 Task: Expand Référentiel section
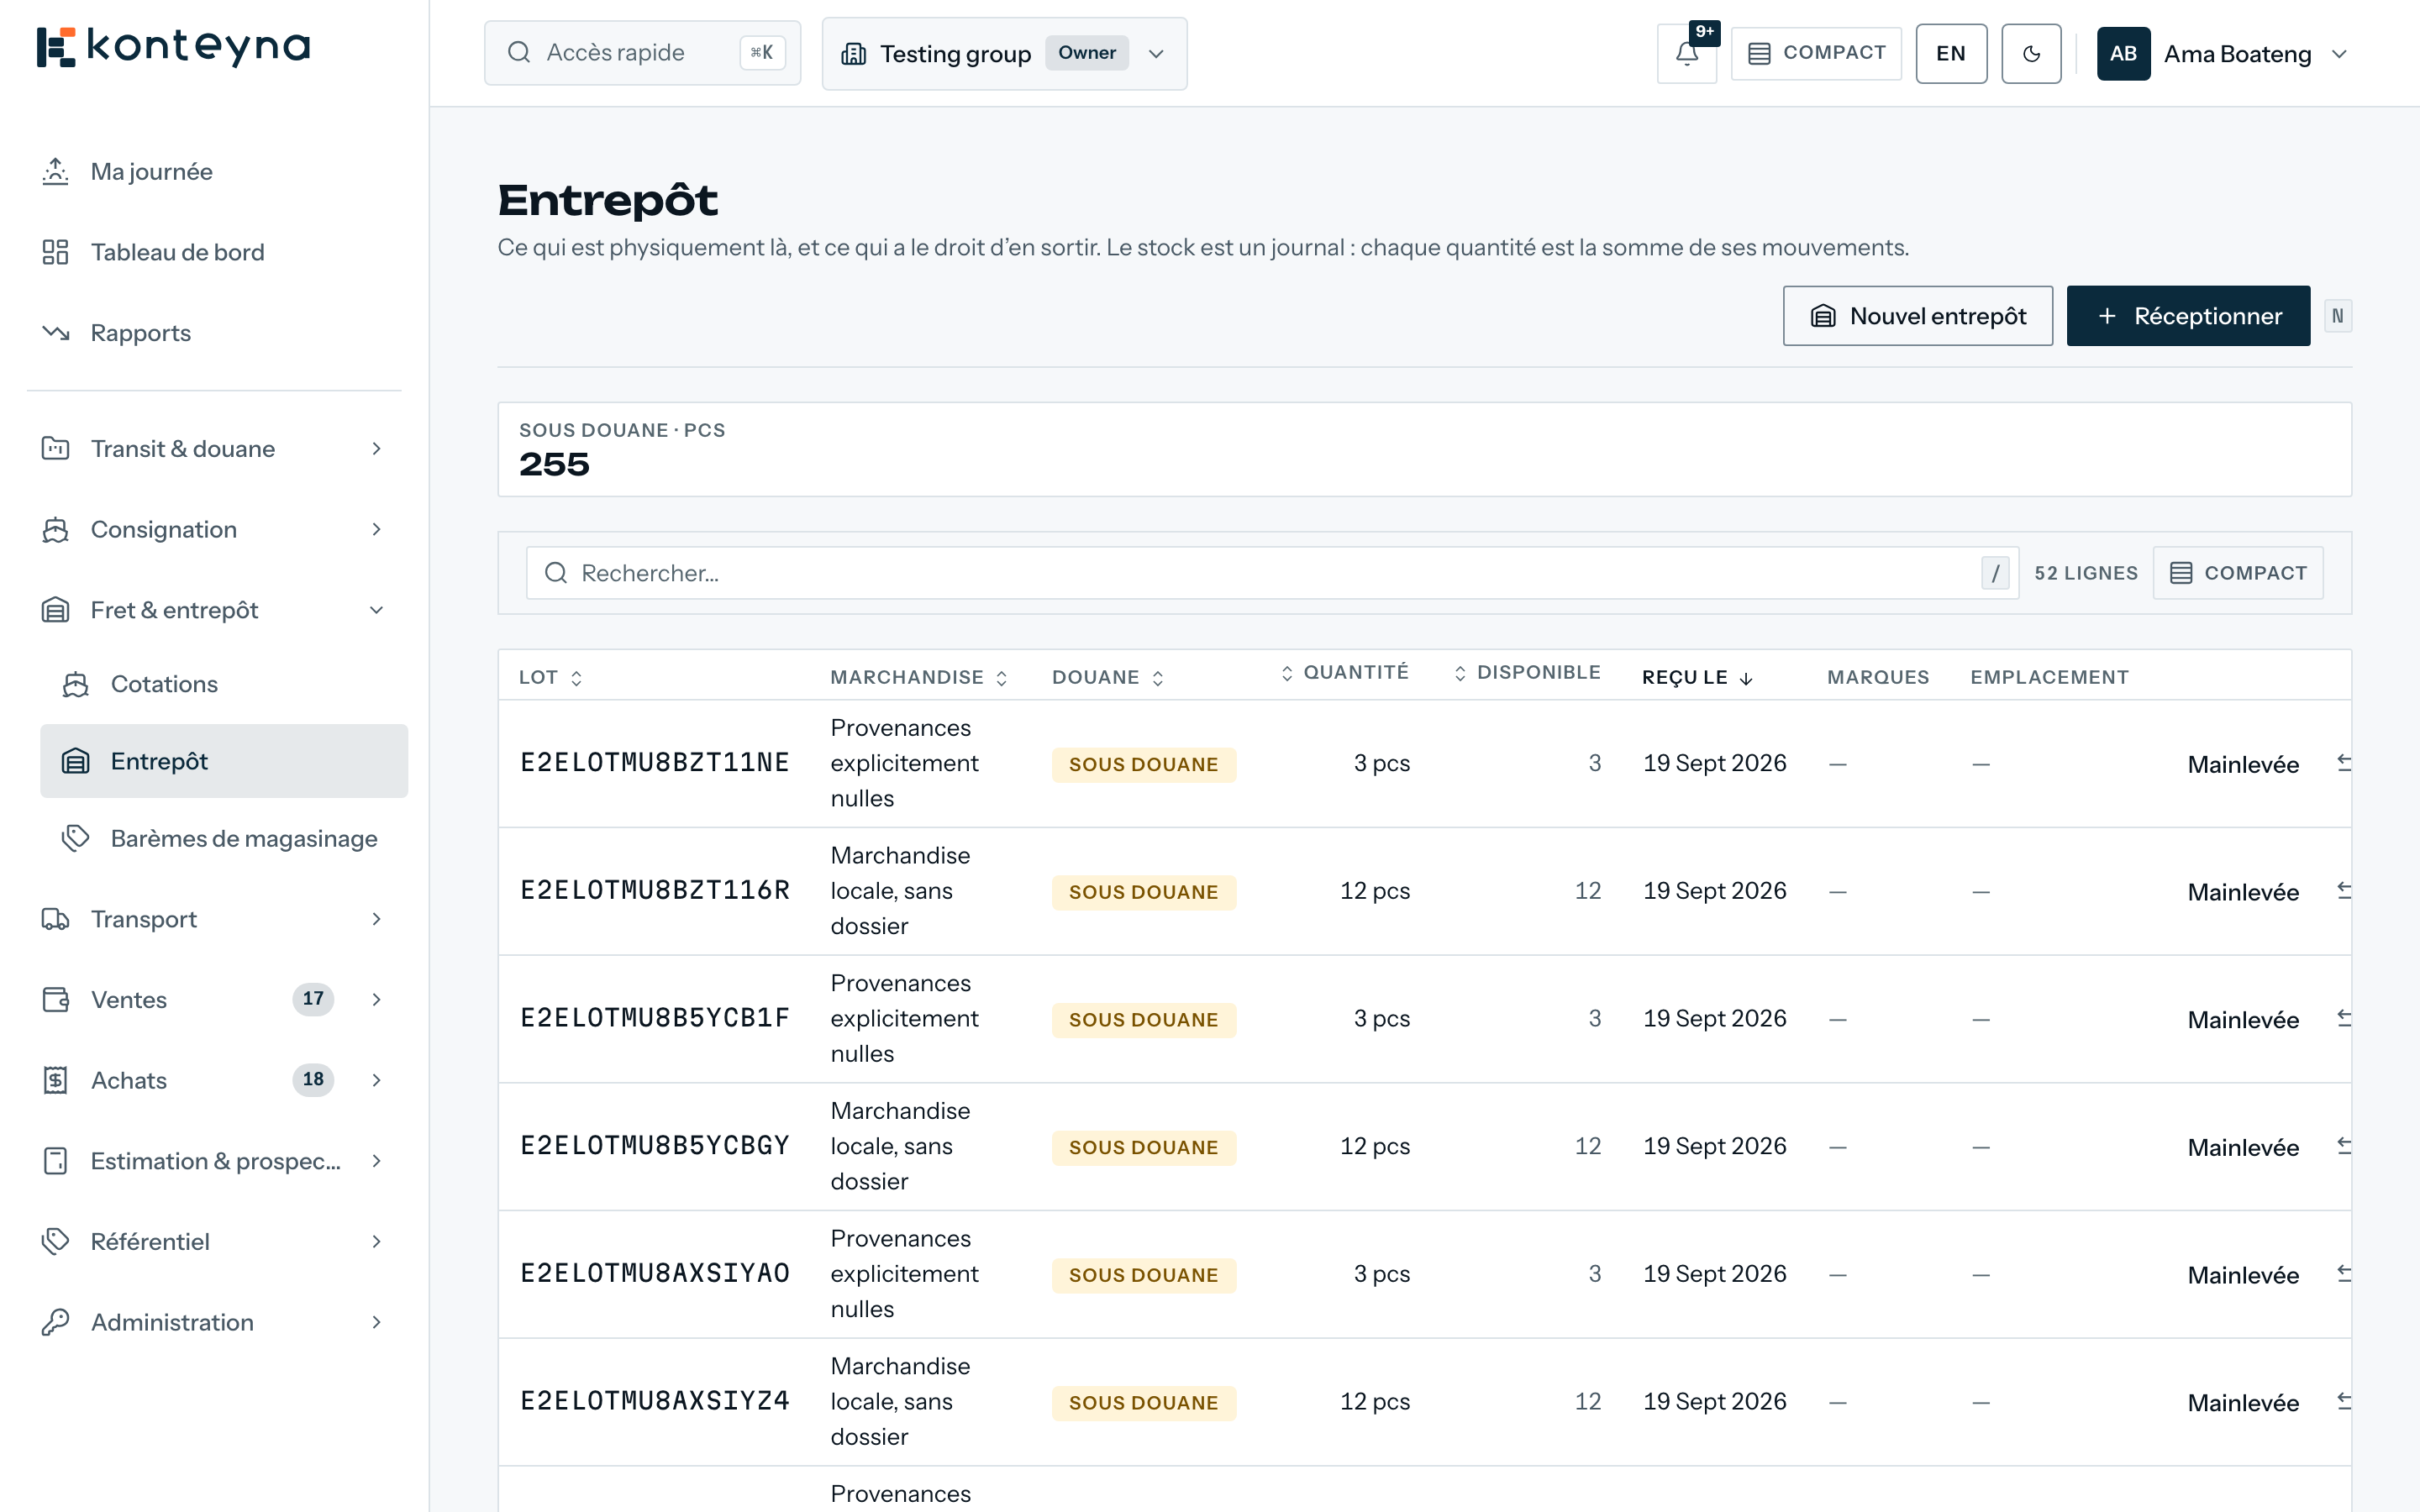(x=214, y=1242)
